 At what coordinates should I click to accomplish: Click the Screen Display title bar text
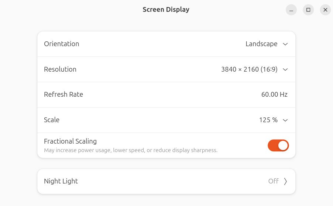(166, 10)
